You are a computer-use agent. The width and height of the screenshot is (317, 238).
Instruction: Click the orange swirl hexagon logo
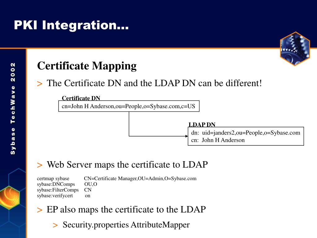click(x=10, y=197)
